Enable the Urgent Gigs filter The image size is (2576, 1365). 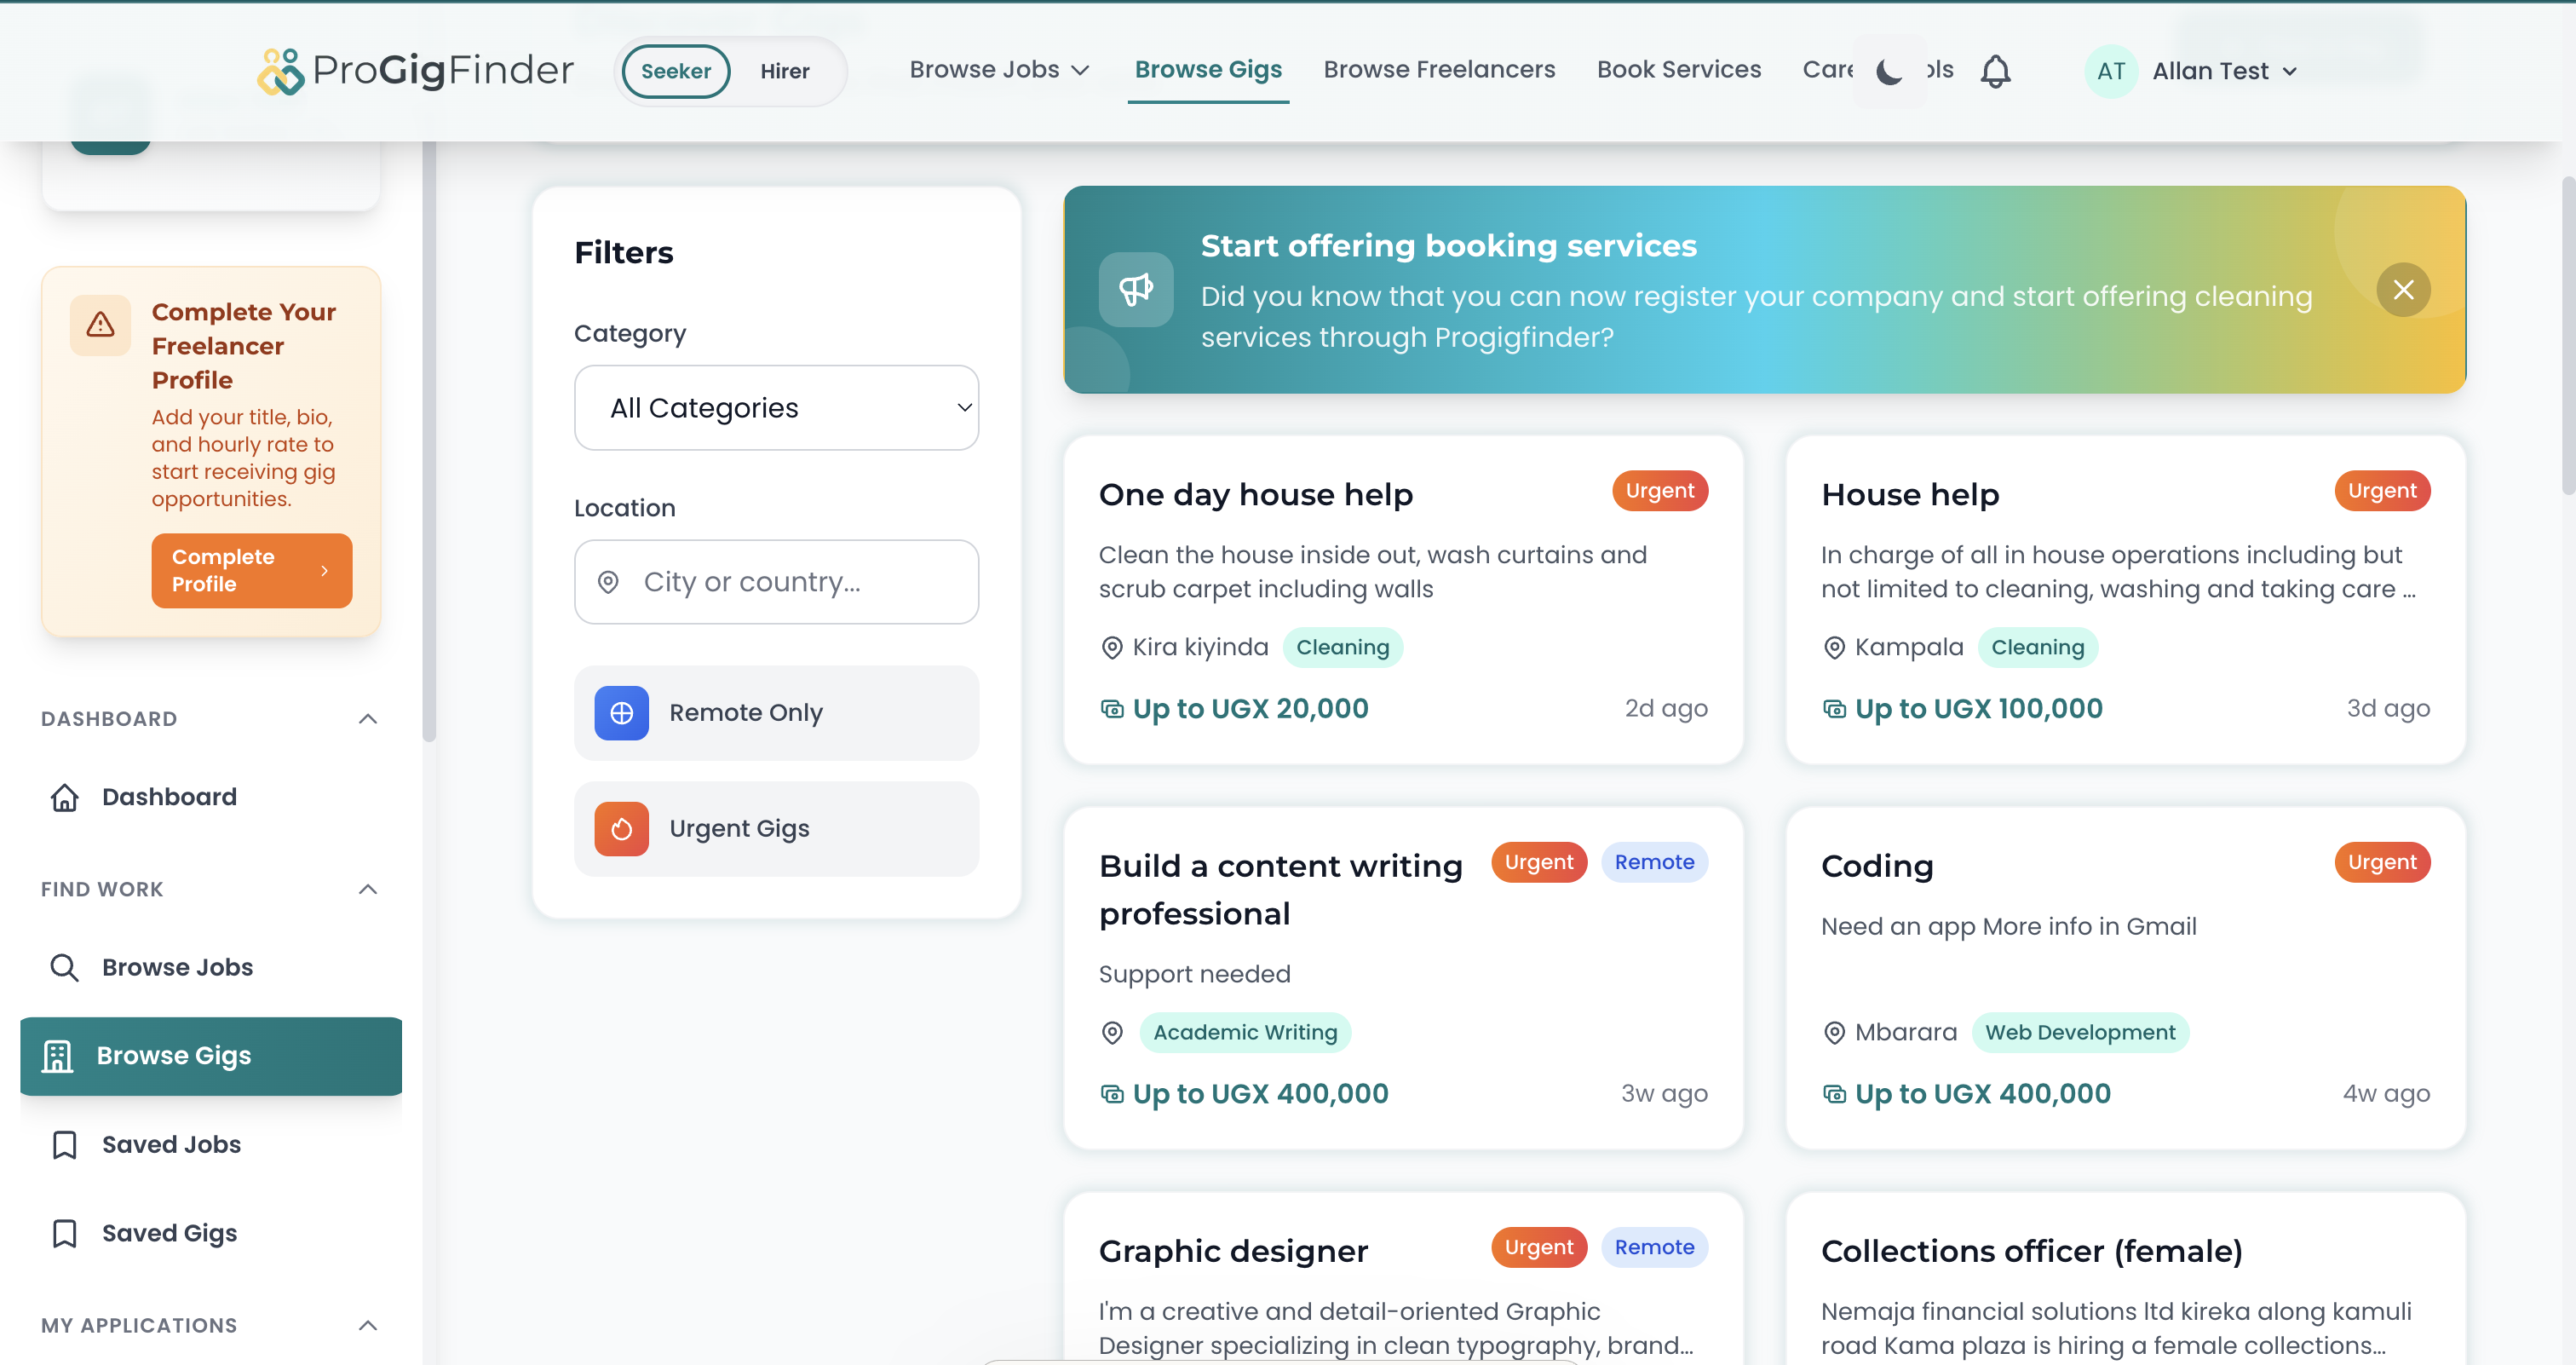coord(776,829)
